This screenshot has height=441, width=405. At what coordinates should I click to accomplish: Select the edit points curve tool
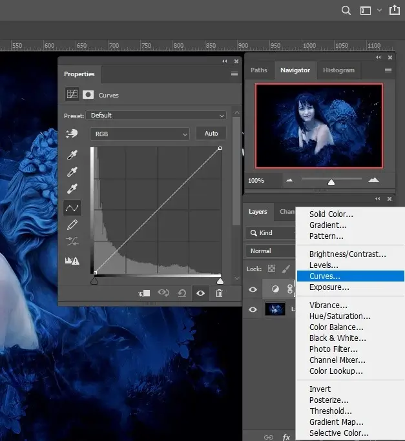point(72,208)
